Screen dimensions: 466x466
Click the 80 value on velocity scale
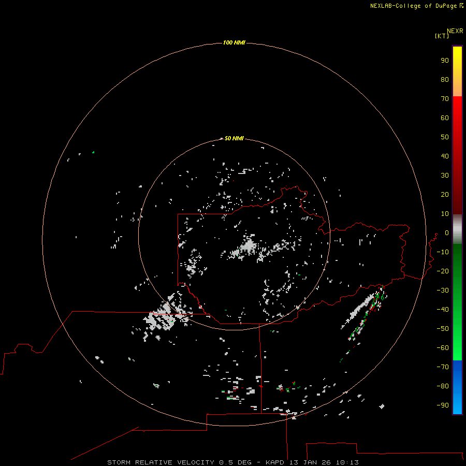click(445, 80)
